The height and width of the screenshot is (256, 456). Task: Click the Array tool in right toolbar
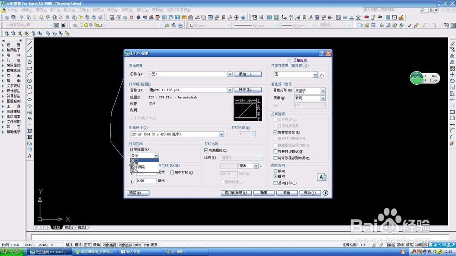pyautogui.click(x=452, y=68)
